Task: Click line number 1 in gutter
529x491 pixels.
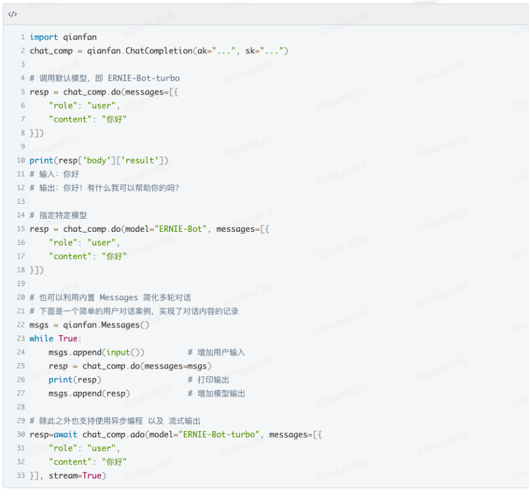Action: click(23, 37)
